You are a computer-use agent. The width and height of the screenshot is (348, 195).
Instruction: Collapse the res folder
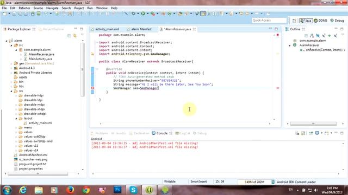click(11, 91)
